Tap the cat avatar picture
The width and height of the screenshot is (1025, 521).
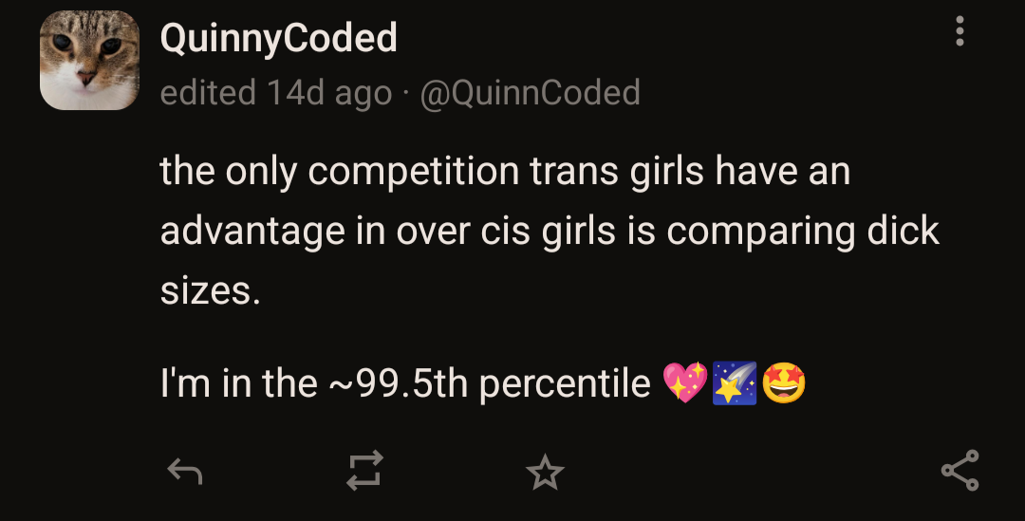point(89,61)
